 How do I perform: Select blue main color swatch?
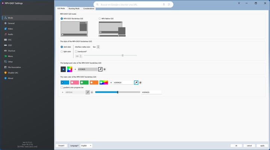[x=65, y=82]
